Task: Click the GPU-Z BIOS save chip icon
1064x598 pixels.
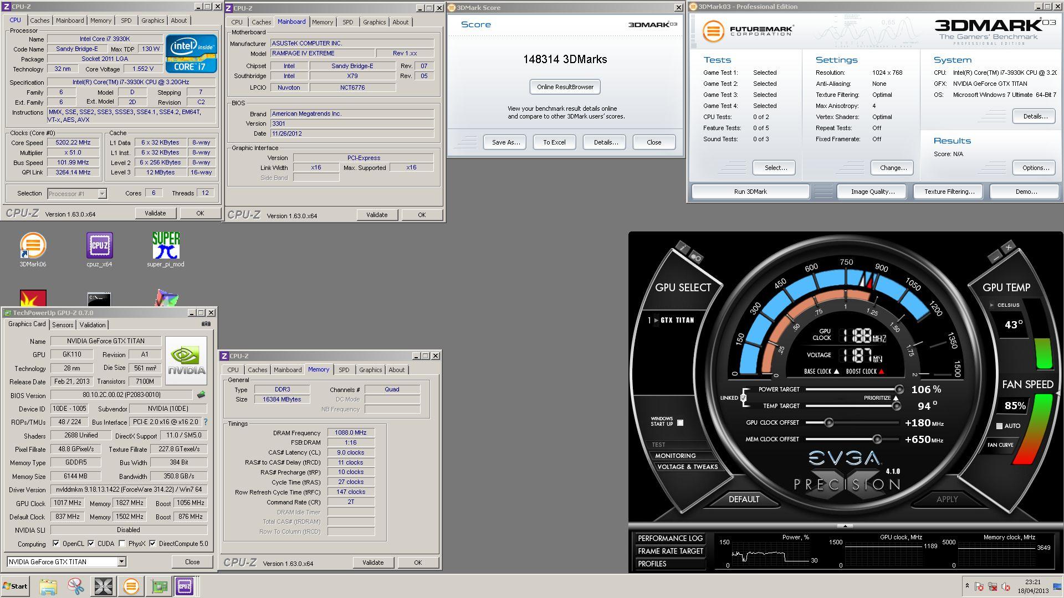Action: pos(201,395)
